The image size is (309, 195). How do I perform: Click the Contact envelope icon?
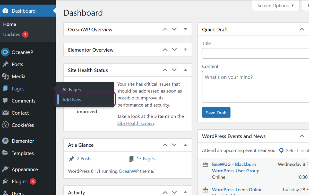5,113
